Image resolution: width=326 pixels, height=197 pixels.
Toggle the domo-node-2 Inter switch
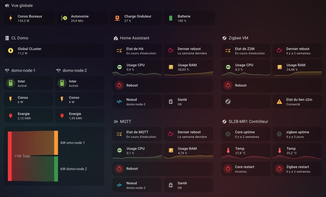(62, 83)
